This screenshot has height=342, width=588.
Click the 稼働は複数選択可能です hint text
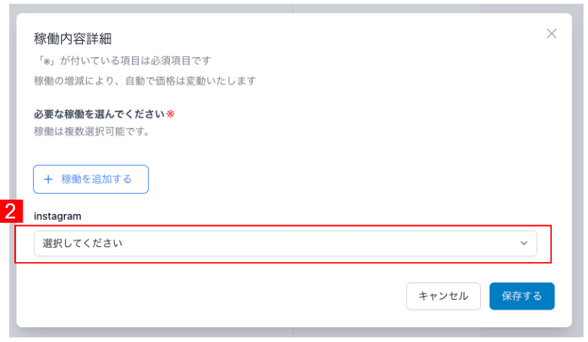[x=92, y=132]
